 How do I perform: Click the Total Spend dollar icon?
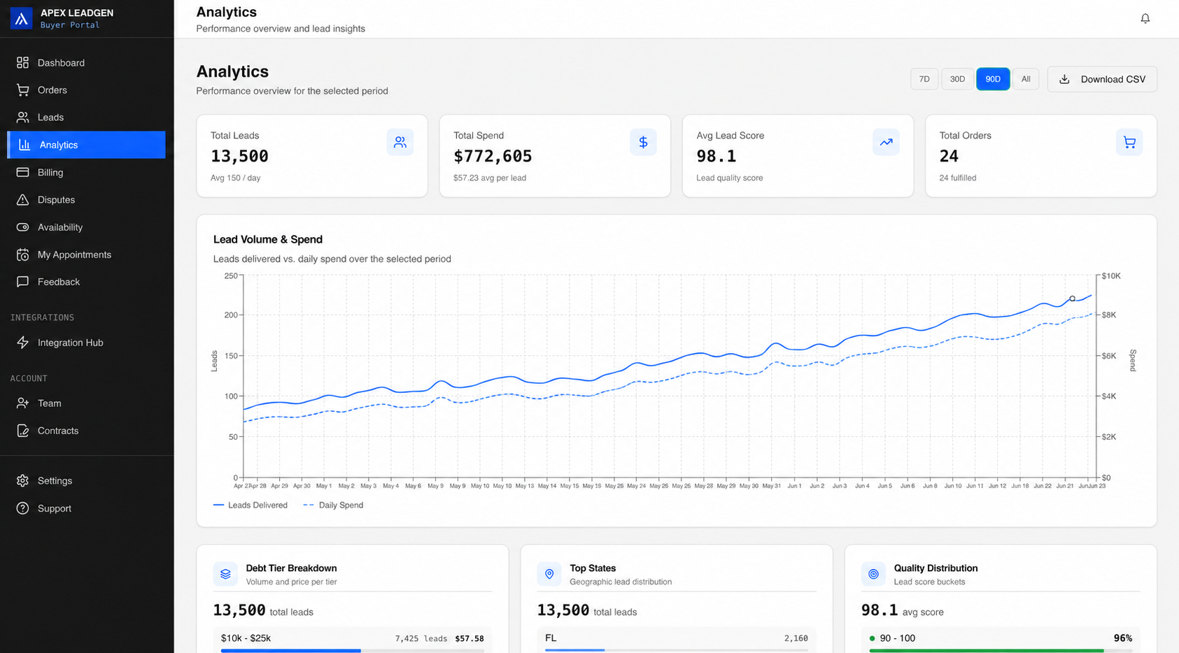(643, 142)
